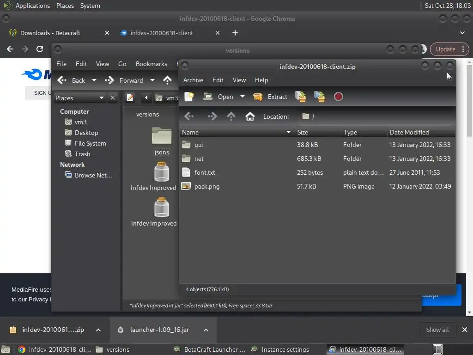Click Chrome Update button

coord(449,49)
